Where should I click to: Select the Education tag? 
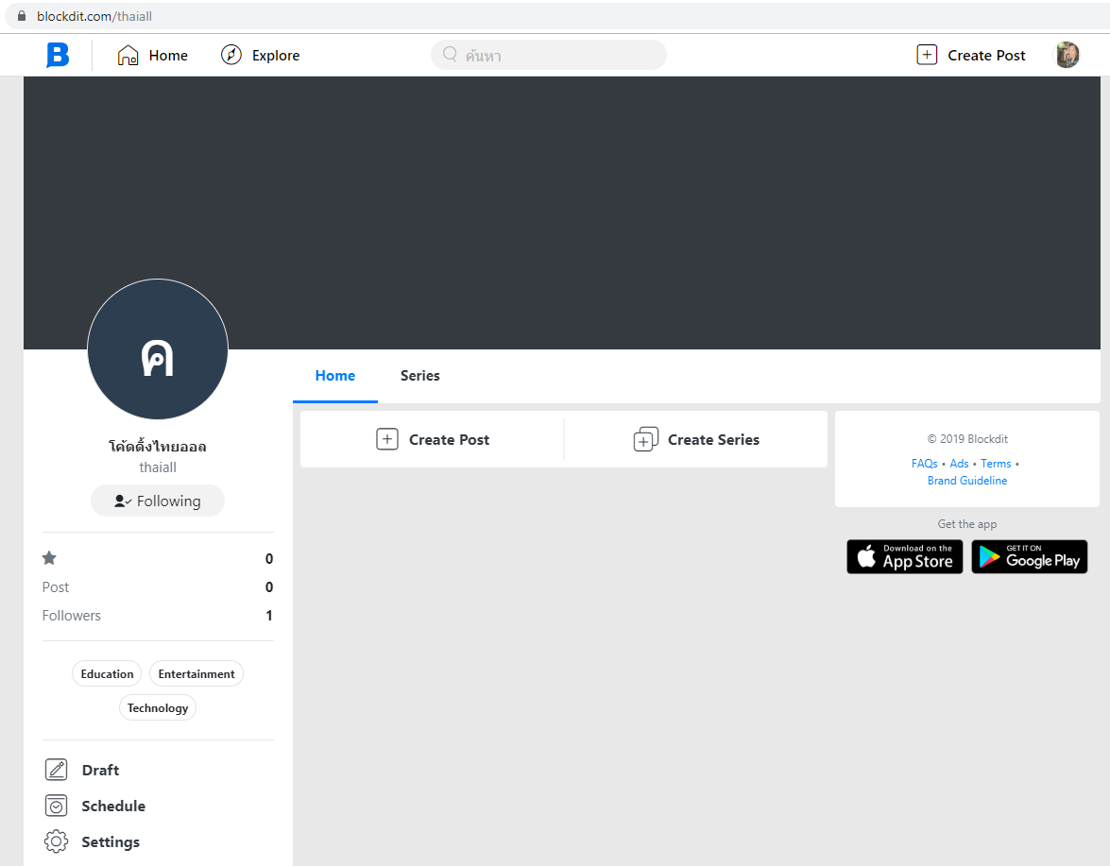107,673
